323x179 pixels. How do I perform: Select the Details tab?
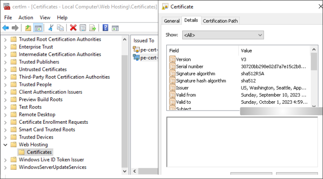point(191,20)
